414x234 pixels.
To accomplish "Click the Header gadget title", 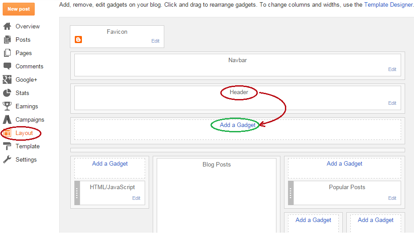I will click(239, 92).
